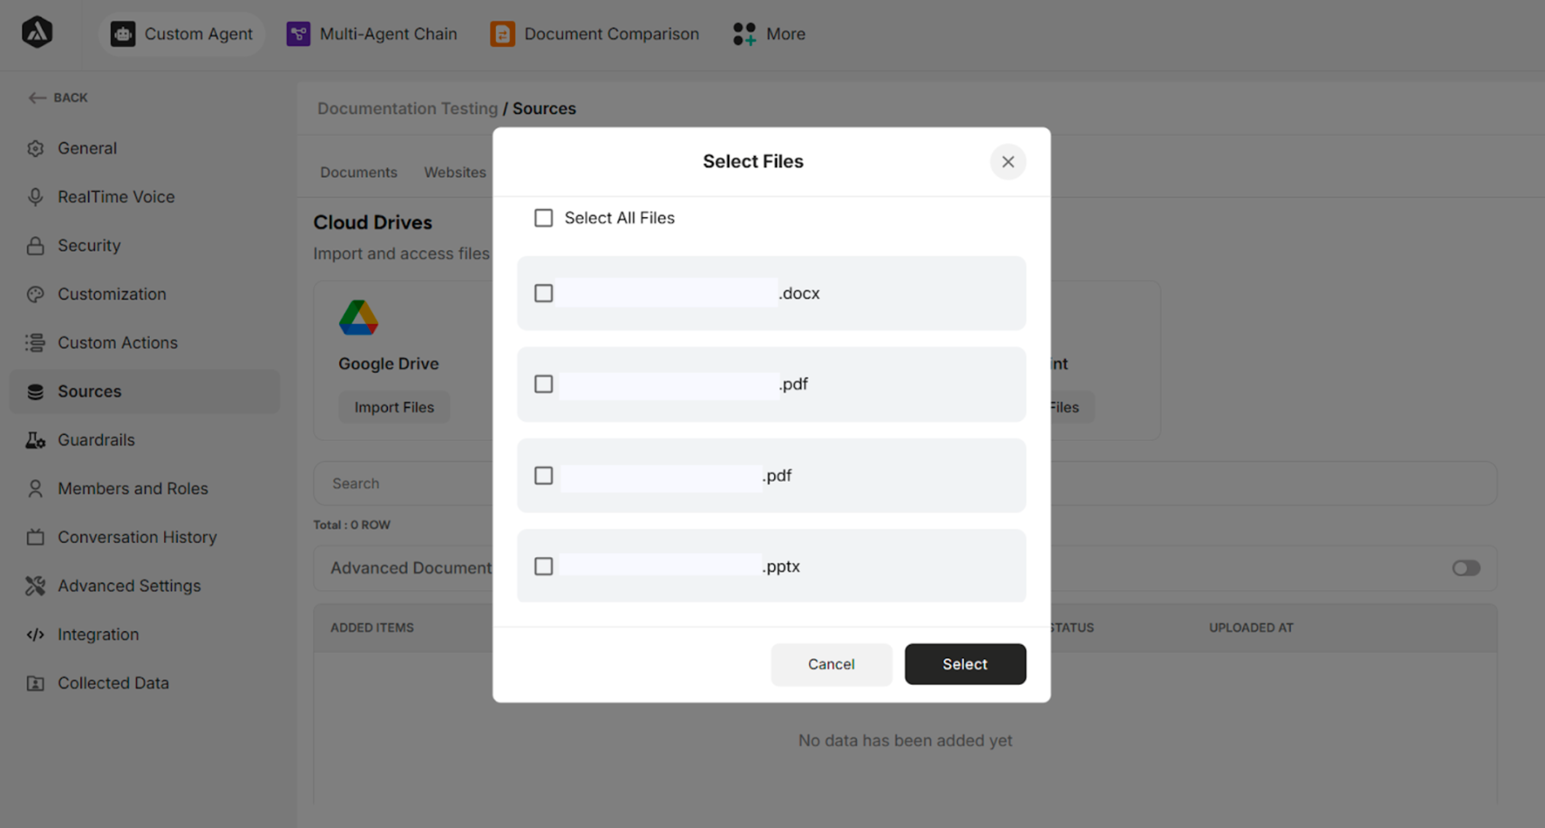Check the .docx file checkbox
Image resolution: width=1545 pixels, height=828 pixels.
(x=543, y=293)
